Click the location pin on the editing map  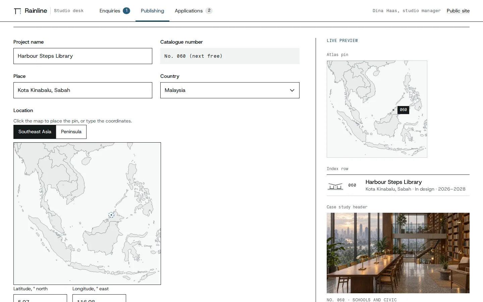pyautogui.click(x=111, y=215)
